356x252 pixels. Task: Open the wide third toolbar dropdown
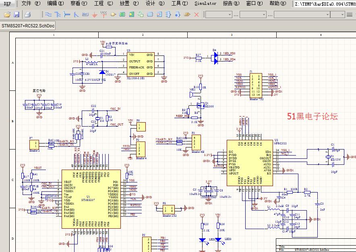[x=301, y=14]
